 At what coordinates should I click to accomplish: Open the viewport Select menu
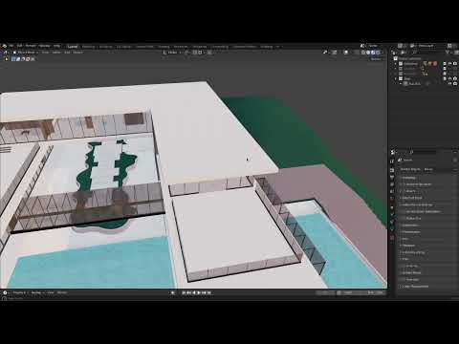[56, 53]
